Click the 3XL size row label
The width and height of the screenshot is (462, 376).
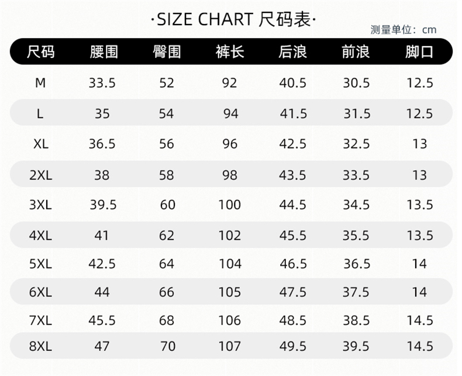(40, 205)
